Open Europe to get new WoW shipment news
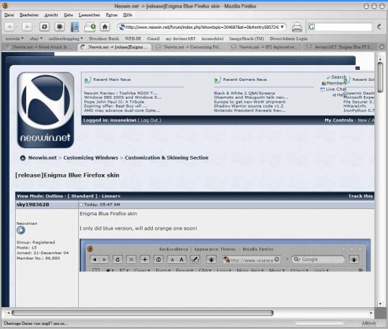 click(x=250, y=101)
